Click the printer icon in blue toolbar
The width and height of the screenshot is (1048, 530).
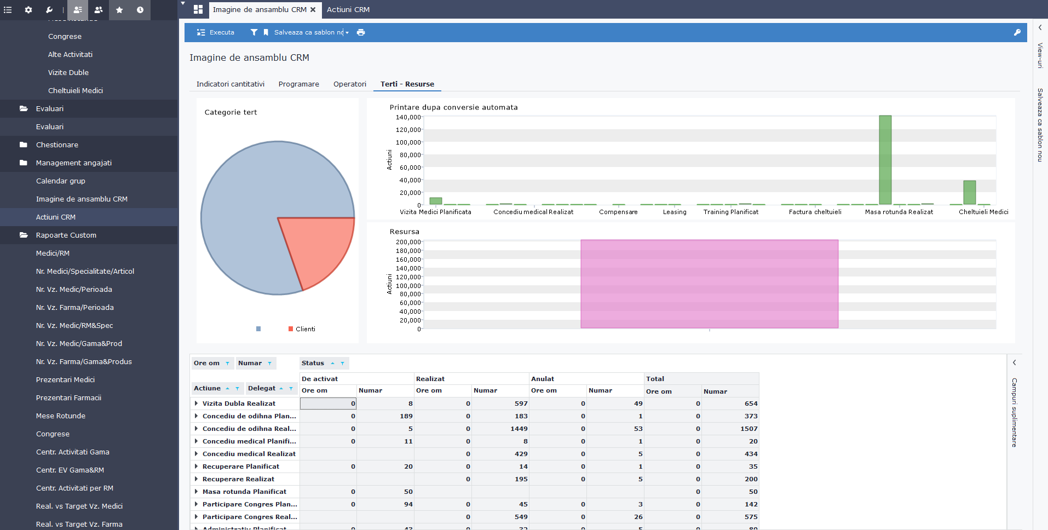(x=361, y=32)
